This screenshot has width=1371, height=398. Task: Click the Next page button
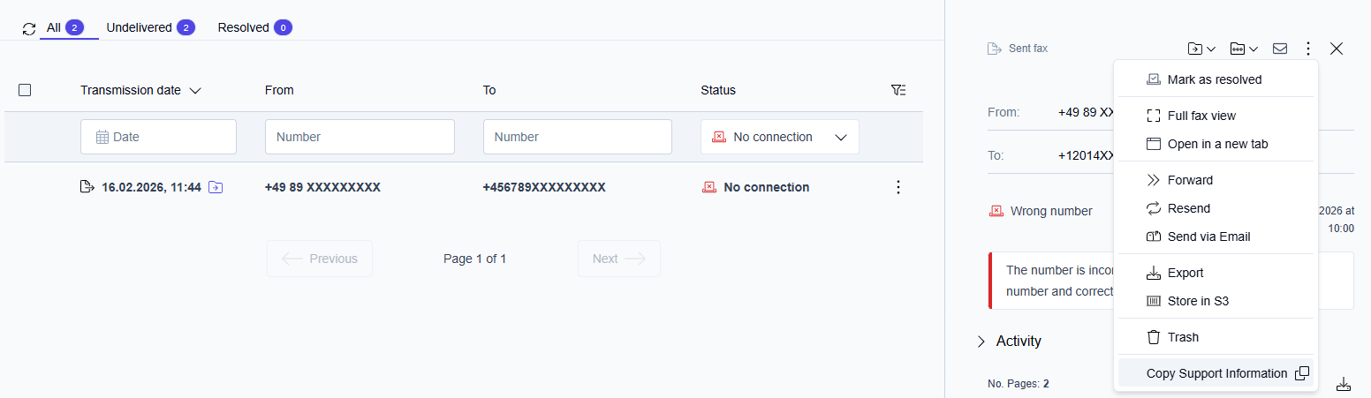619,259
